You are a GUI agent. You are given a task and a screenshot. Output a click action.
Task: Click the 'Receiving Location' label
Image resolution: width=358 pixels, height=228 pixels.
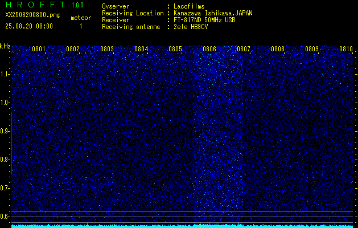tap(133, 13)
